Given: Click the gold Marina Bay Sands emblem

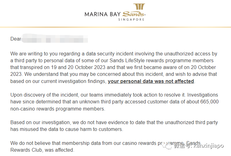Looking at the screenshot, I should click(x=139, y=6).
